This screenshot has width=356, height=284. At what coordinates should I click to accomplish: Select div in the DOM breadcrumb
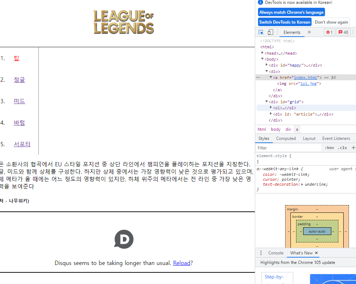click(288, 129)
